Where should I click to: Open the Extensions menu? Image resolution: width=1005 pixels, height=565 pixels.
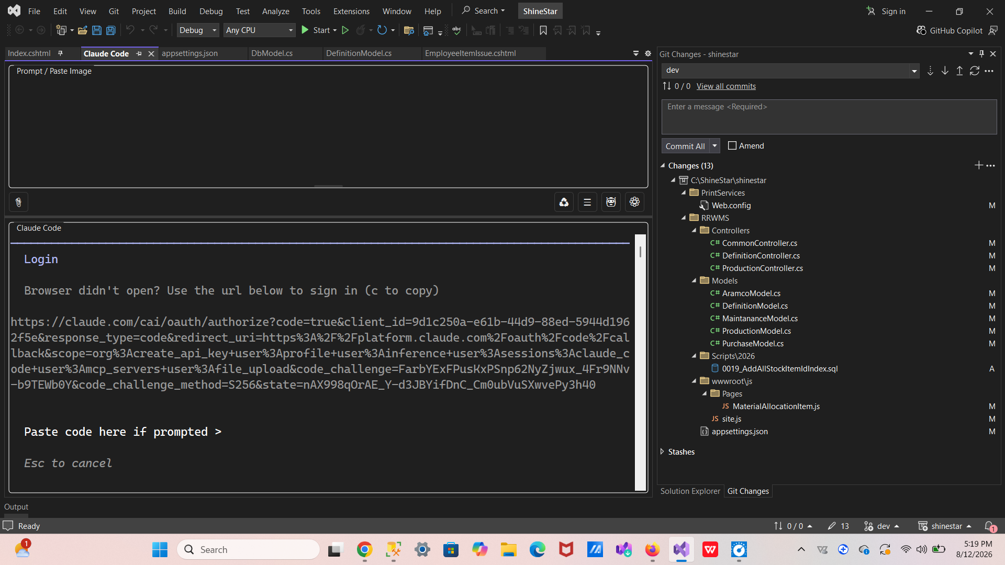tap(351, 11)
